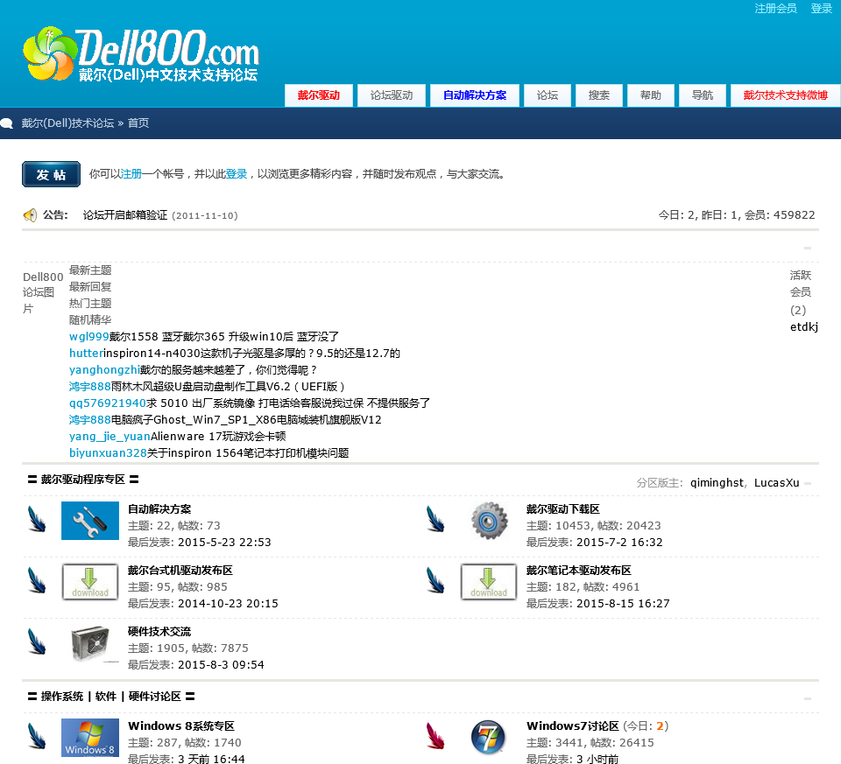This screenshot has width=841, height=764.
Task: Open forum title 戴尔笔记本驱动发布区
Action: point(579,570)
